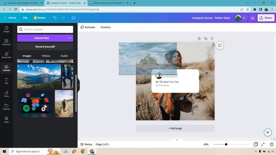The width and height of the screenshot is (276, 155).
Task: Reload the page in the browser
Action: pos(16,9)
